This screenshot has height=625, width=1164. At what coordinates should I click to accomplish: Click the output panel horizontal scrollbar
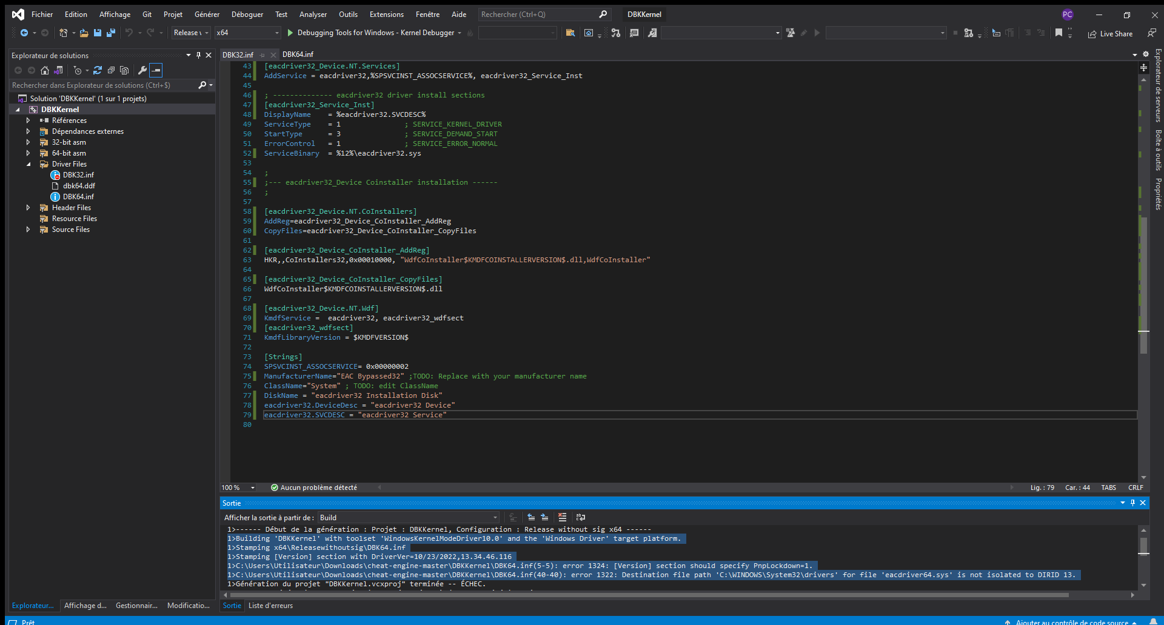[649, 595]
